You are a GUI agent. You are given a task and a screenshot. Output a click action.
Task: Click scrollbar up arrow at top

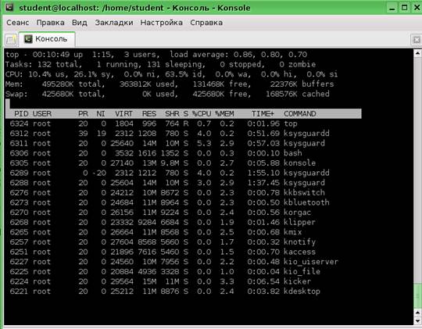coord(417,53)
